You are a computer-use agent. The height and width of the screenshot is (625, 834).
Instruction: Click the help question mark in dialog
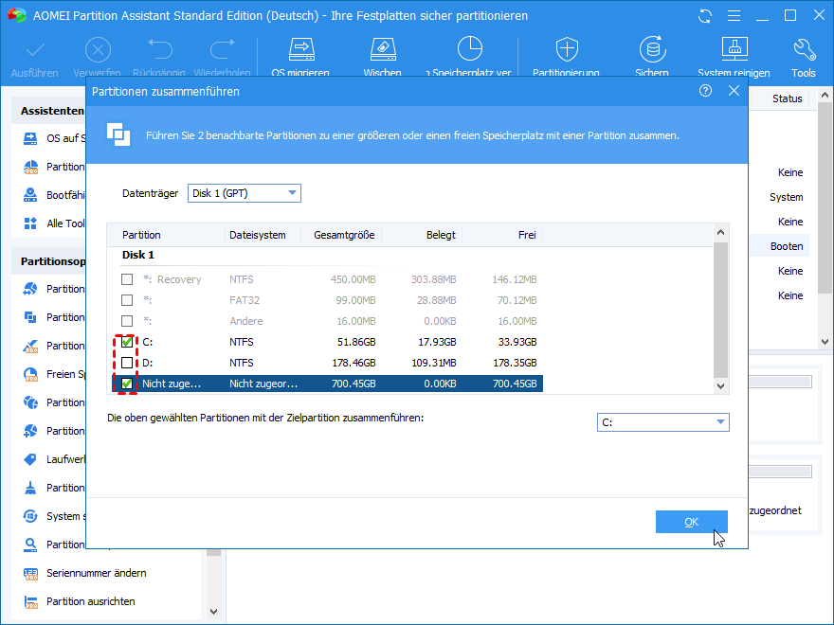click(x=705, y=91)
